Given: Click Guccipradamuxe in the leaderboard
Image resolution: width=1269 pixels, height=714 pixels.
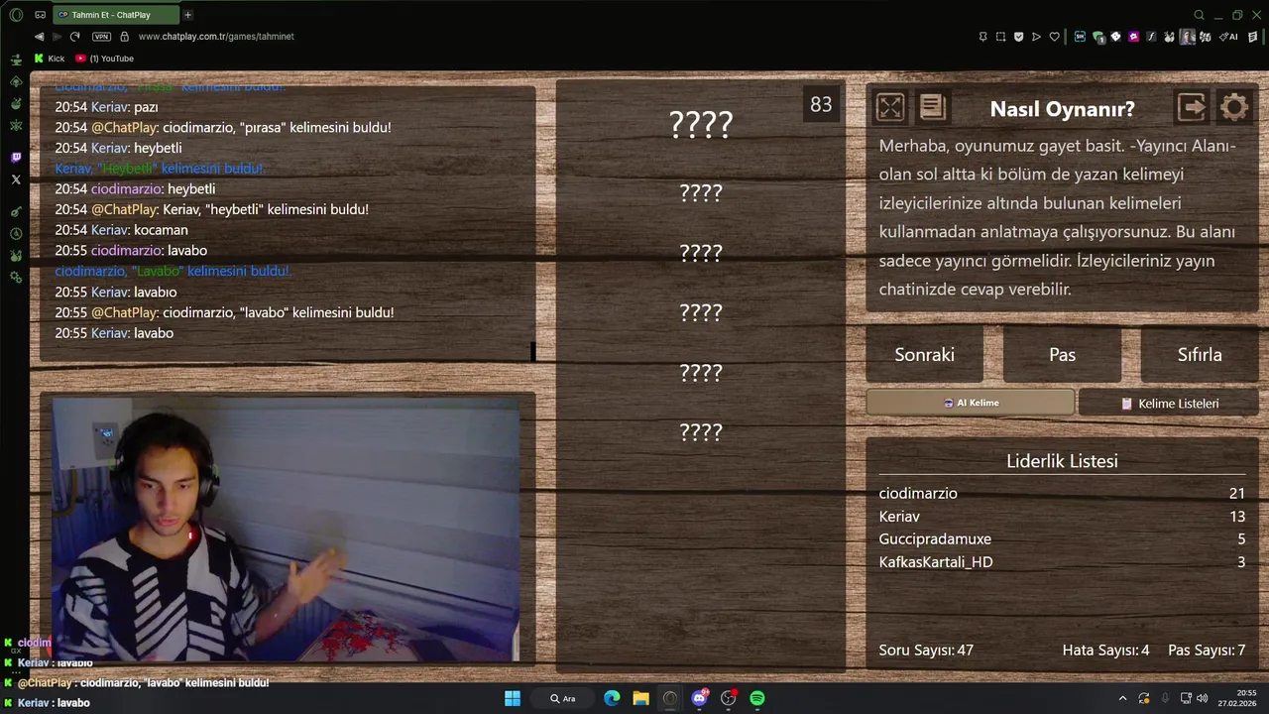Looking at the screenshot, I should (935, 538).
